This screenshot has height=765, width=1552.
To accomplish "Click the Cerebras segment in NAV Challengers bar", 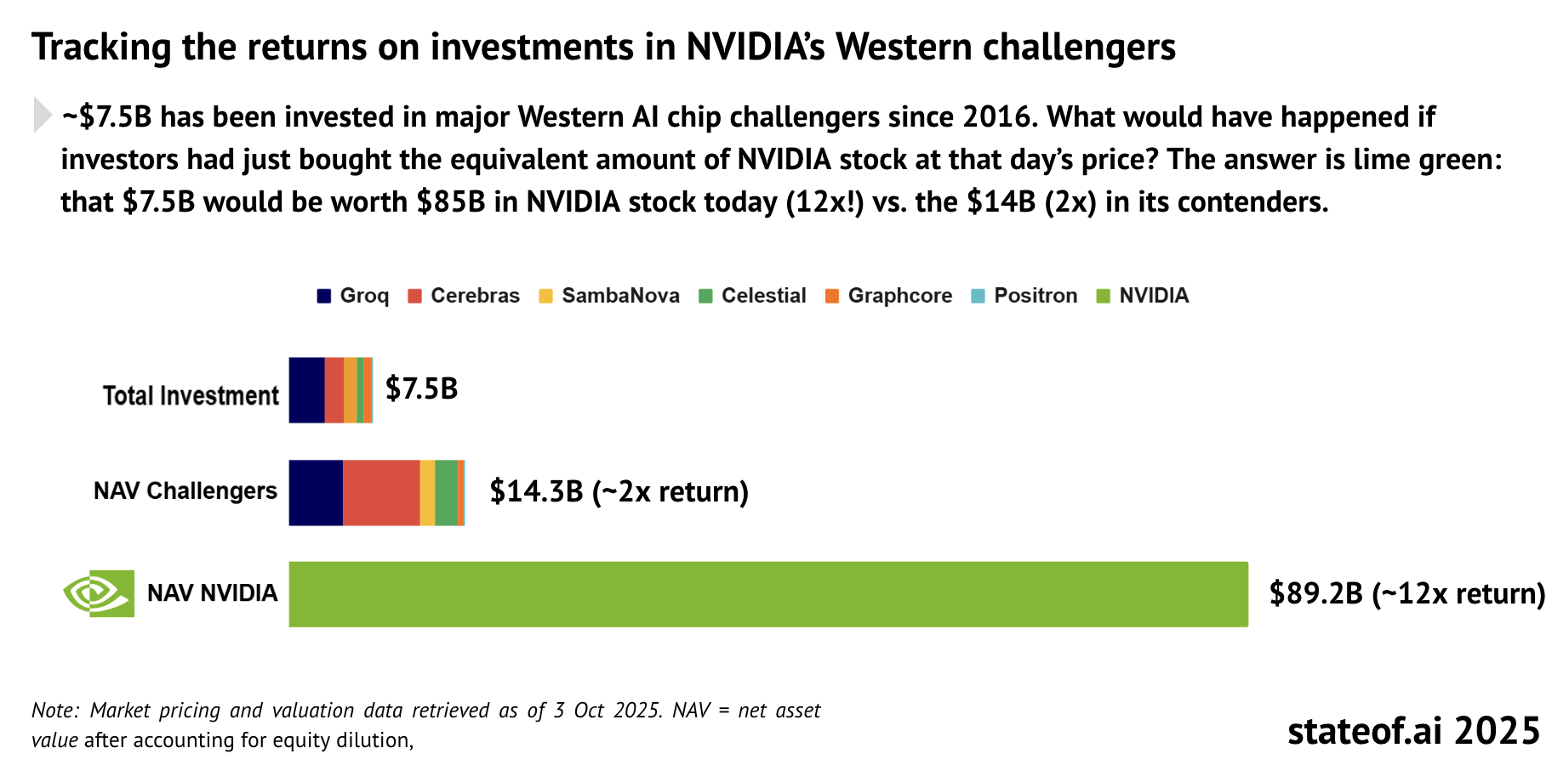I will [381, 493].
